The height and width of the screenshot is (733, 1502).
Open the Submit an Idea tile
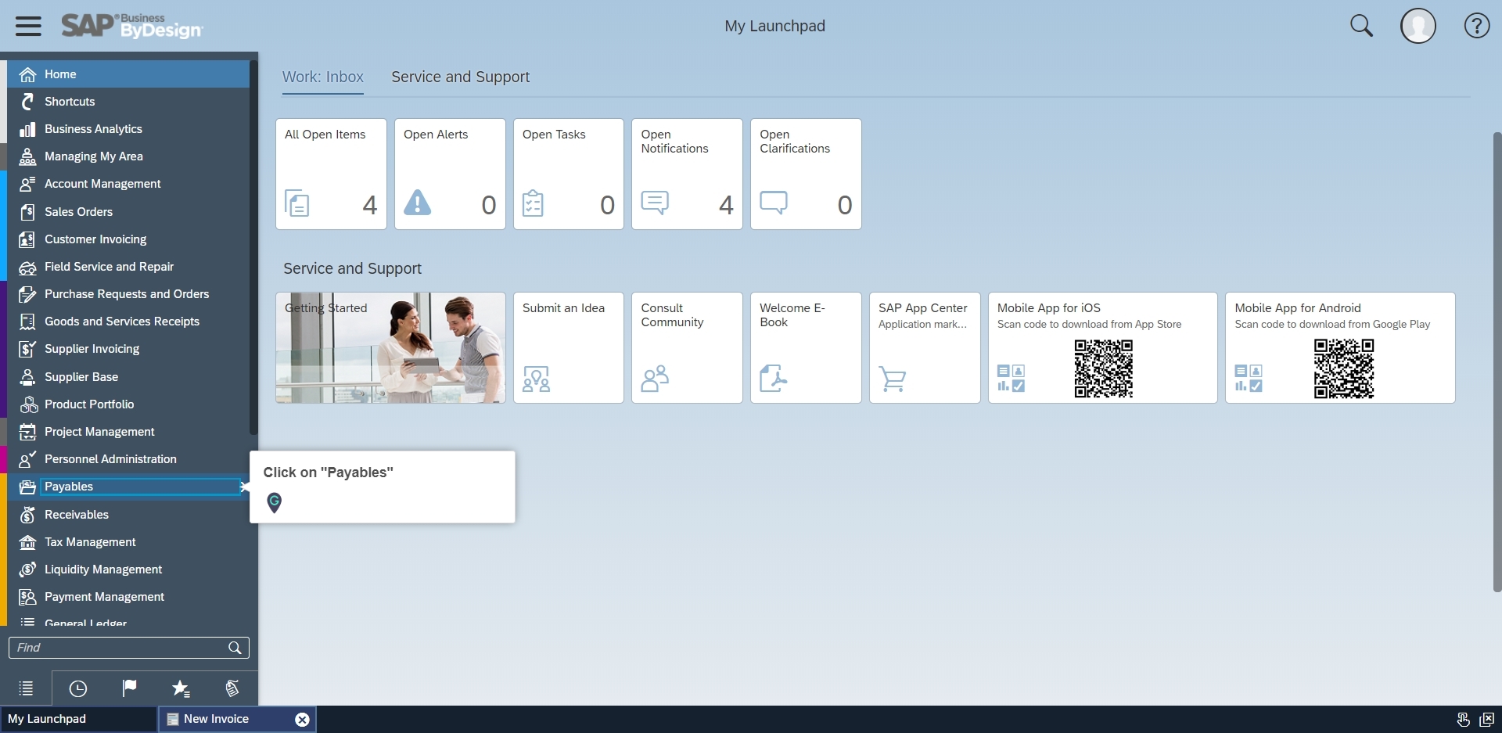[569, 348]
